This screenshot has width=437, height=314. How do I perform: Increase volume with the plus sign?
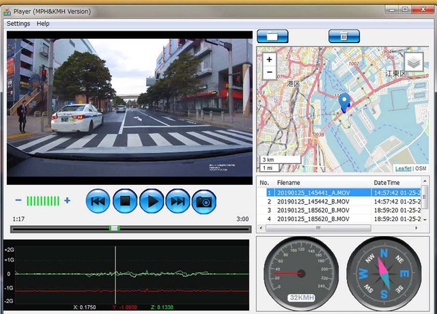(67, 201)
